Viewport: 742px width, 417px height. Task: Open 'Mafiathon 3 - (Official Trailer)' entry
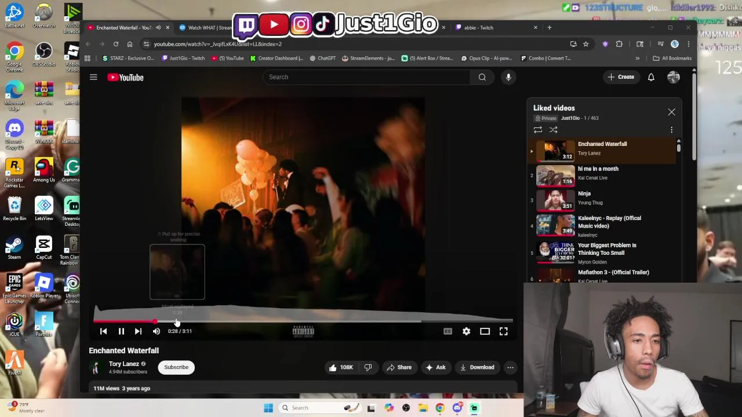[x=603, y=275]
